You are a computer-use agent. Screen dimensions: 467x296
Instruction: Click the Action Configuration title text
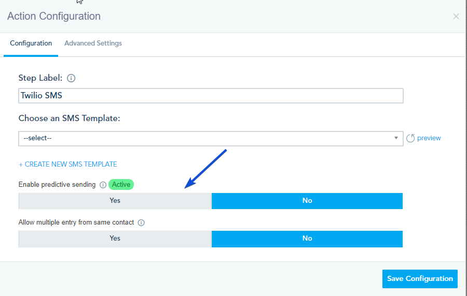[54, 17]
